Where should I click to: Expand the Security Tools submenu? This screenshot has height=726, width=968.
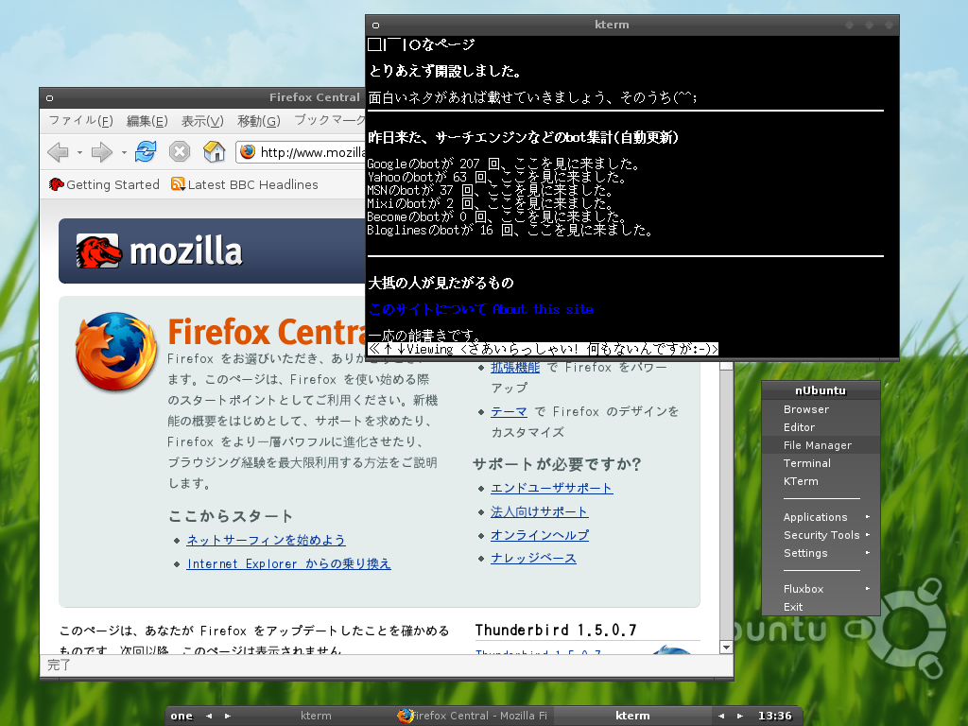(821, 535)
